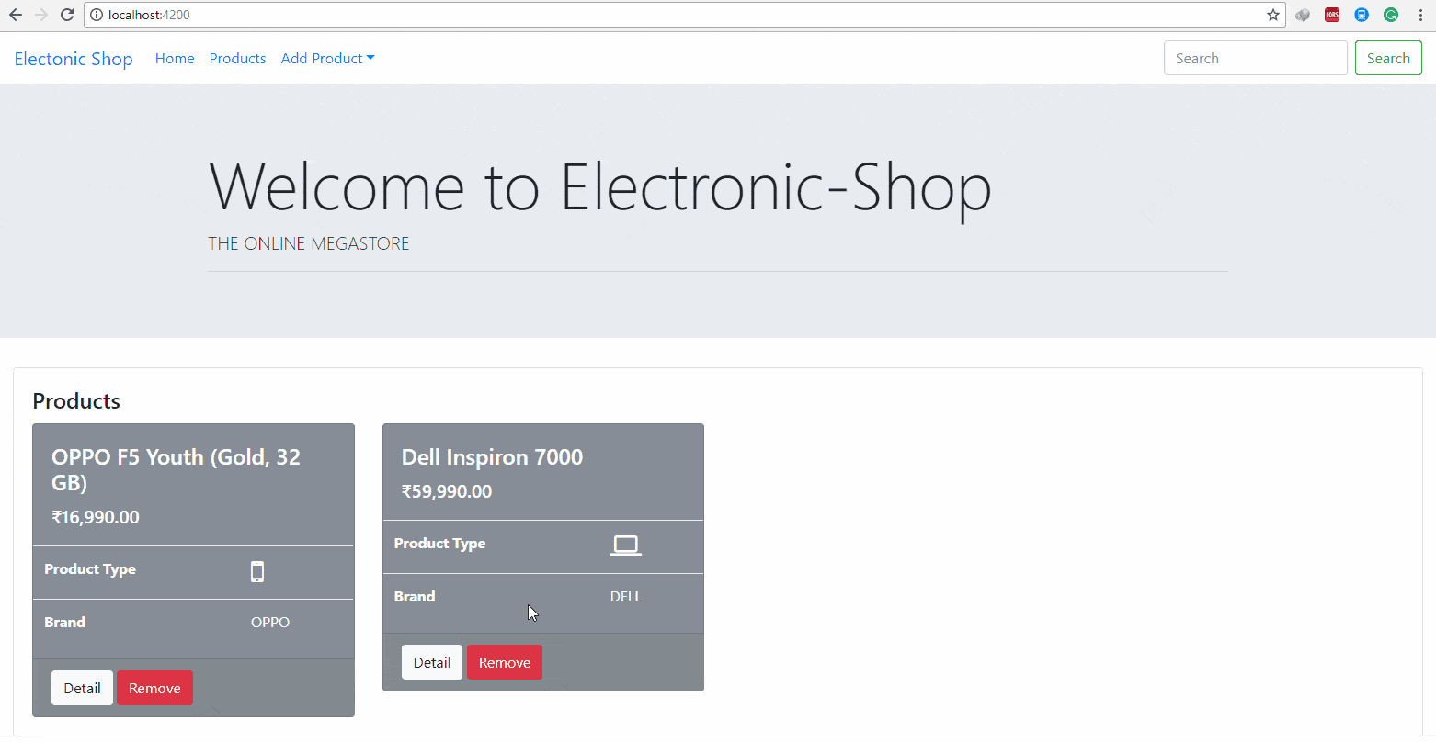This screenshot has width=1436, height=742.
Task: Click Product Type label in Dell card
Action: (x=439, y=544)
